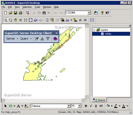133x115 pixels.
Task: Click the checkmark document icon in Server Client
Action: pyautogui.click(x=37, y=39)
